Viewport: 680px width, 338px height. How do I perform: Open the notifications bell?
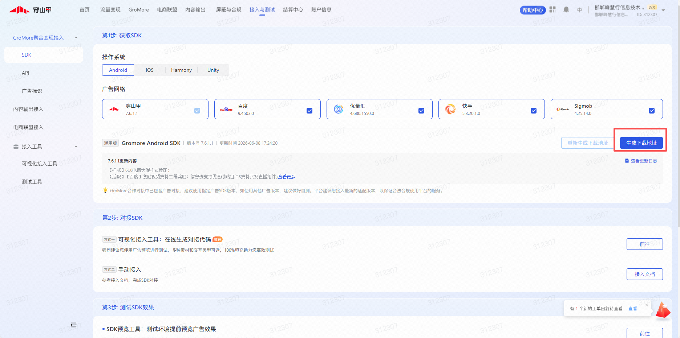566,9
